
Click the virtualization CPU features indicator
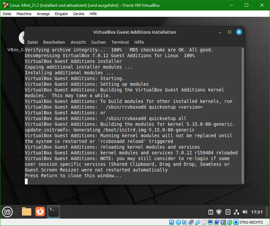pos(223,222)
